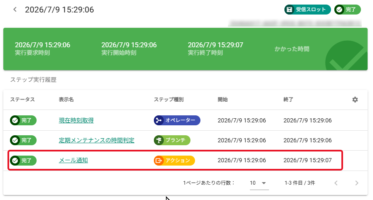The width and height of the screenshot is (373, 200).
Task: Click the 実行要求時刻 value in green banner
Action: click(x=42, y=45)
